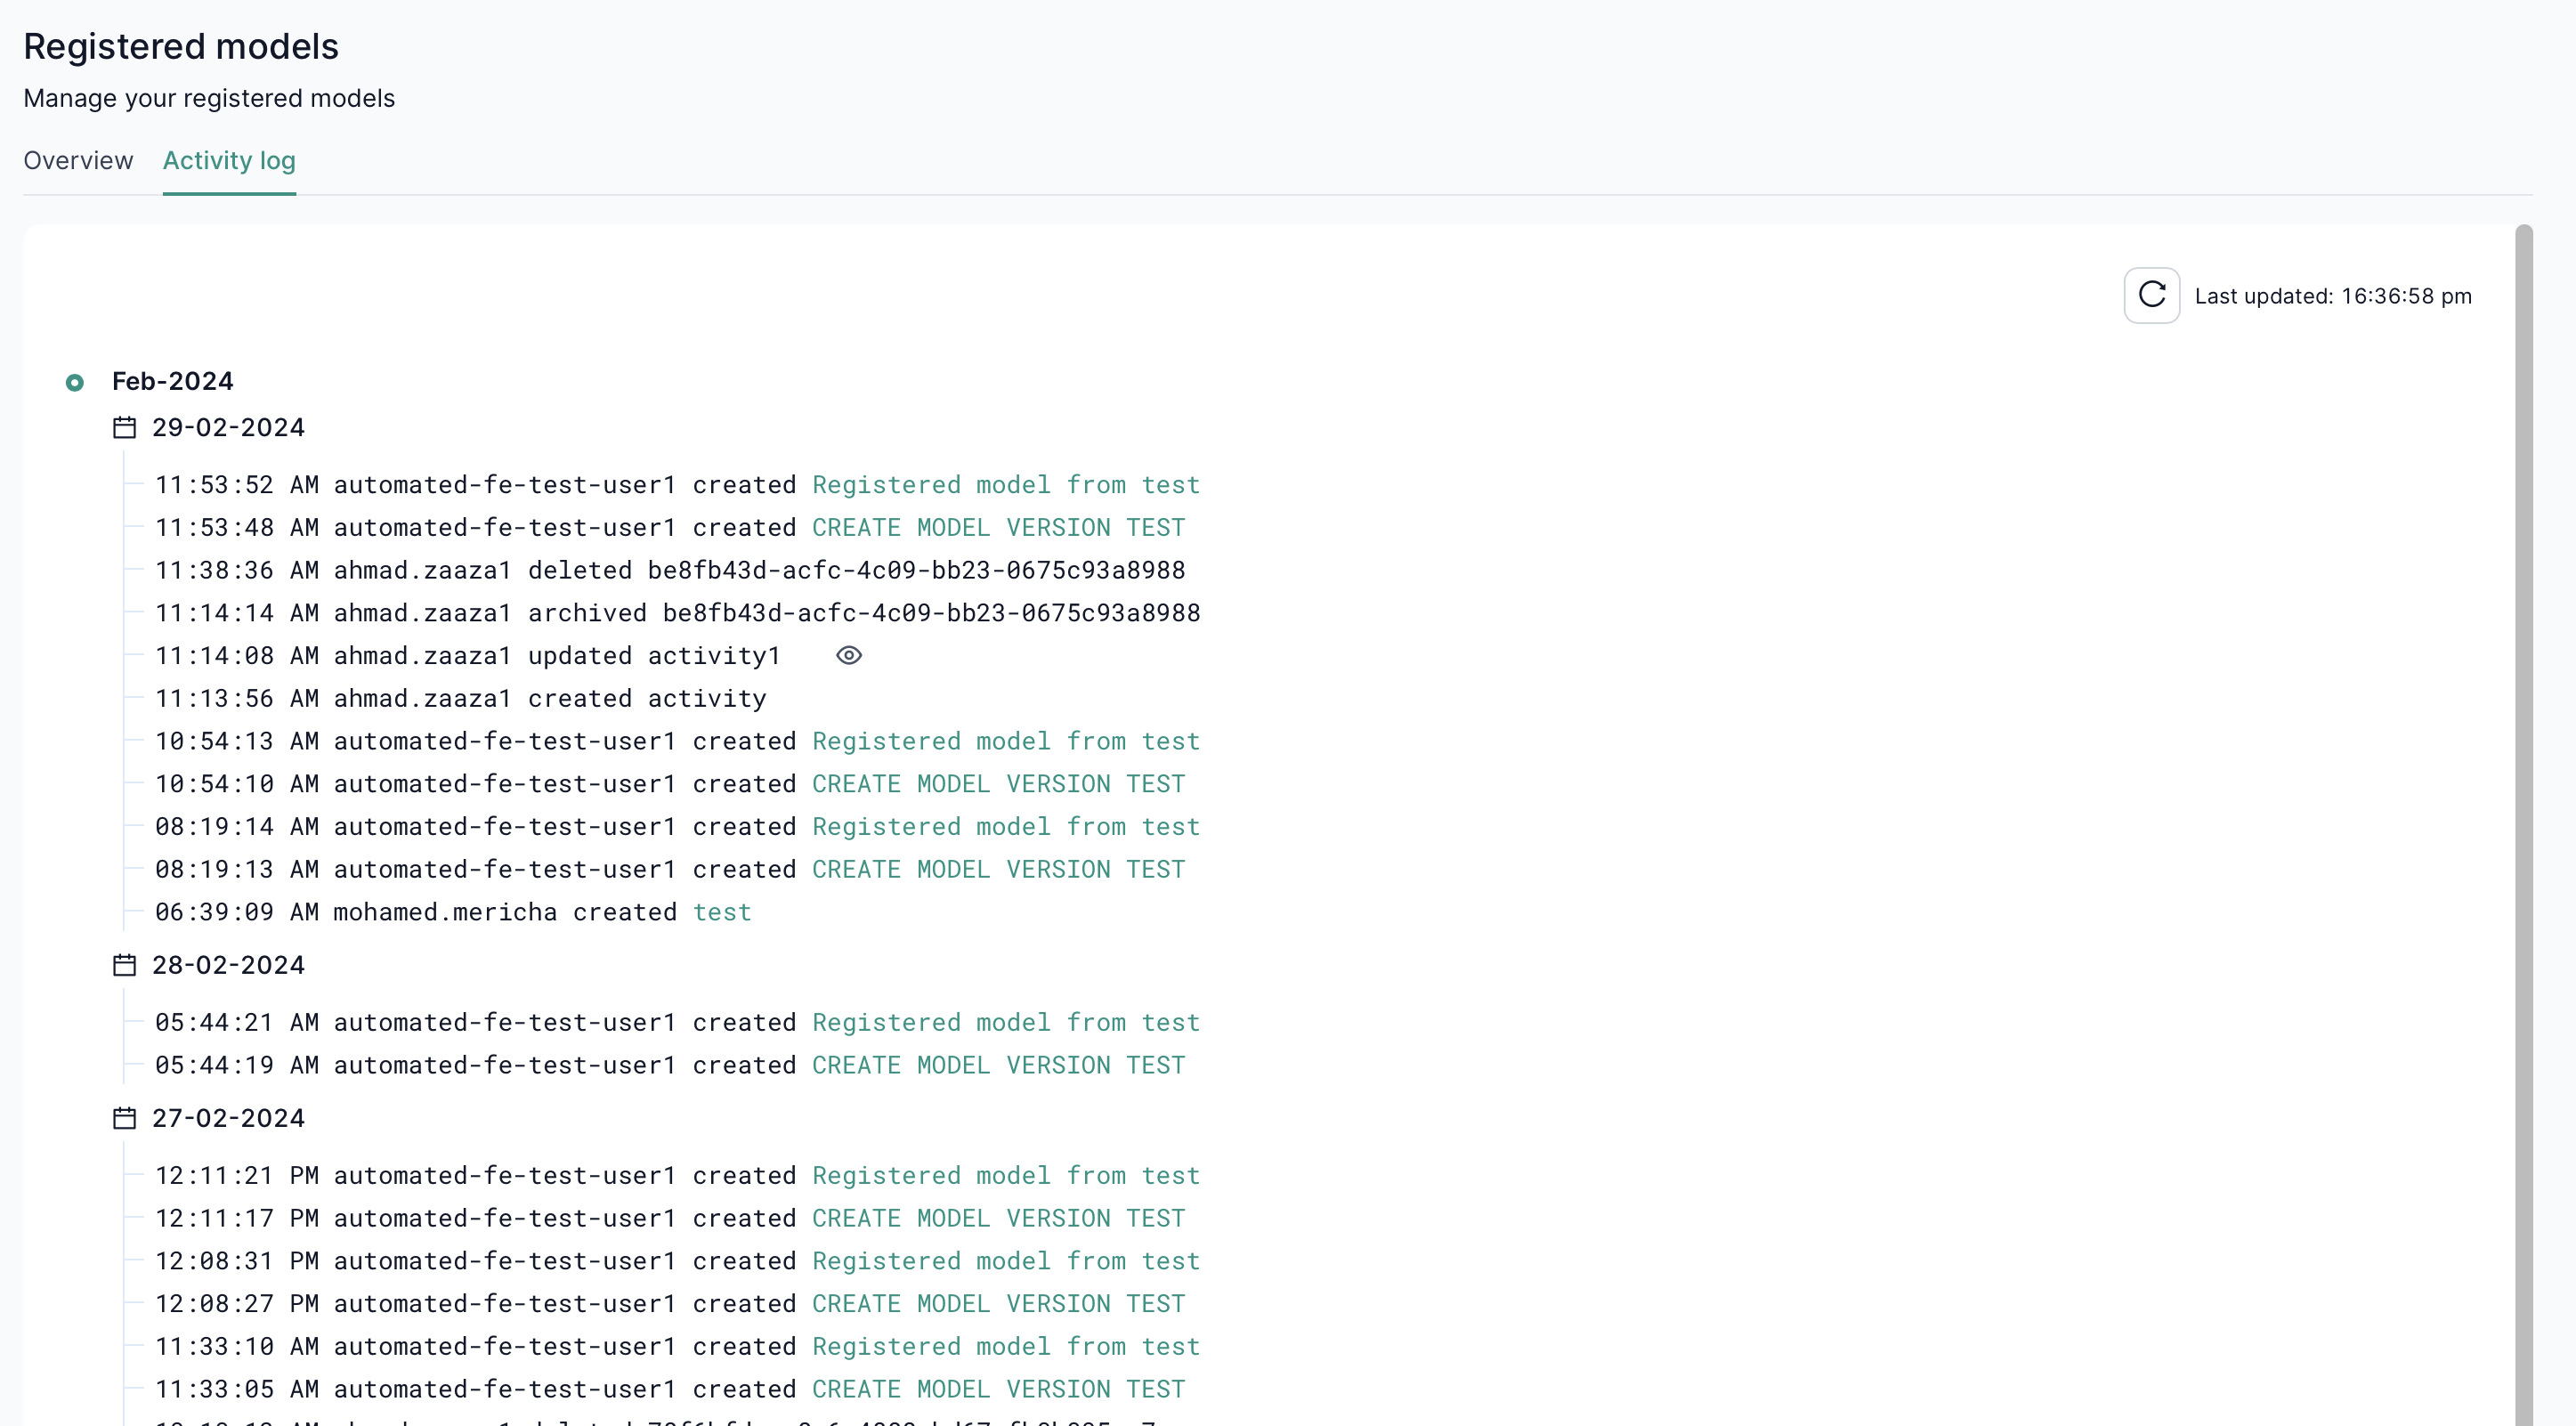The width and height of the screenshot is (2576, 1426).
Task: Select the Activity log tab
Action: [229, 160]
